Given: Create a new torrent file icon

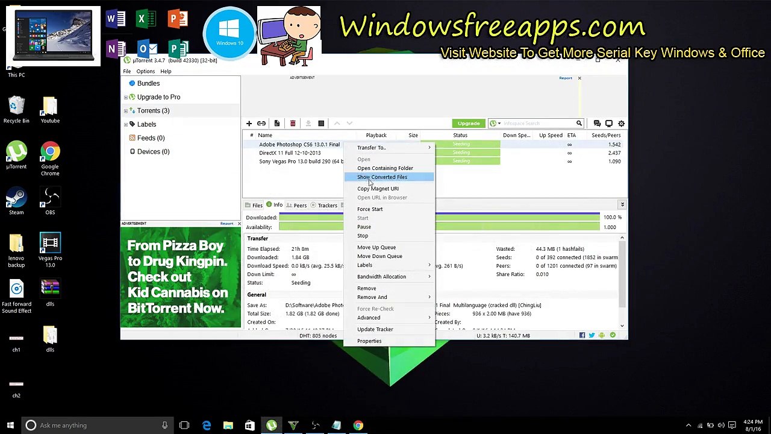Looking at the screenshot, I should (277, 124).
